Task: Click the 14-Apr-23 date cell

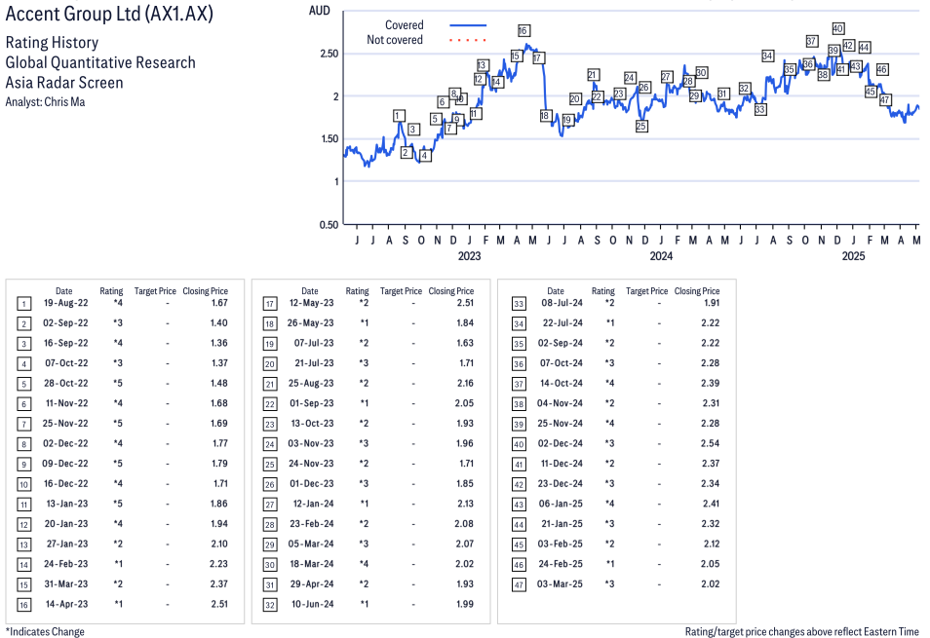Action: pos(66,604)
